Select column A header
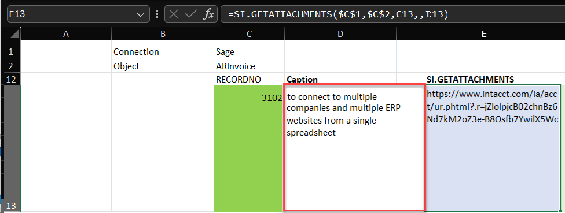565x213 pixels. tap(66, 33)
